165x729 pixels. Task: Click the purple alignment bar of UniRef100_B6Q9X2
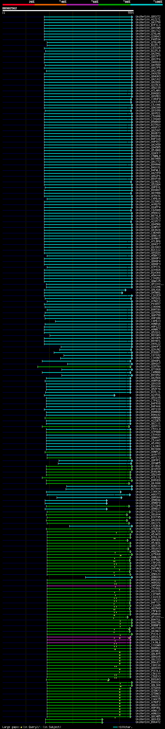pos(89,640)
